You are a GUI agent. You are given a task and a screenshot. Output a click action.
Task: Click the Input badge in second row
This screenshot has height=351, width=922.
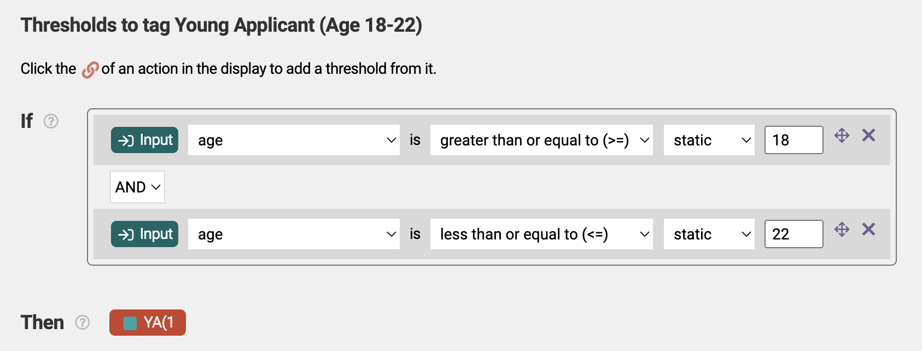(x=144, y=234)
